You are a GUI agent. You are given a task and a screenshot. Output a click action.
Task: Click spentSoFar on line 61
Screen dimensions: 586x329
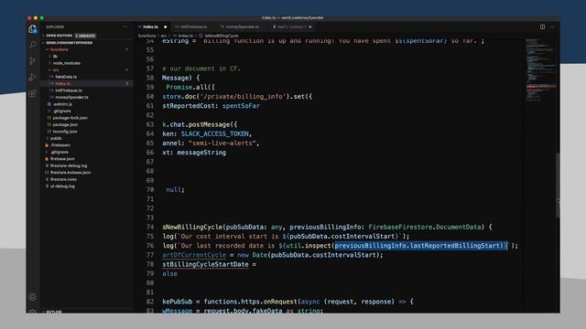pyautogui.click(x=241, y=106)
